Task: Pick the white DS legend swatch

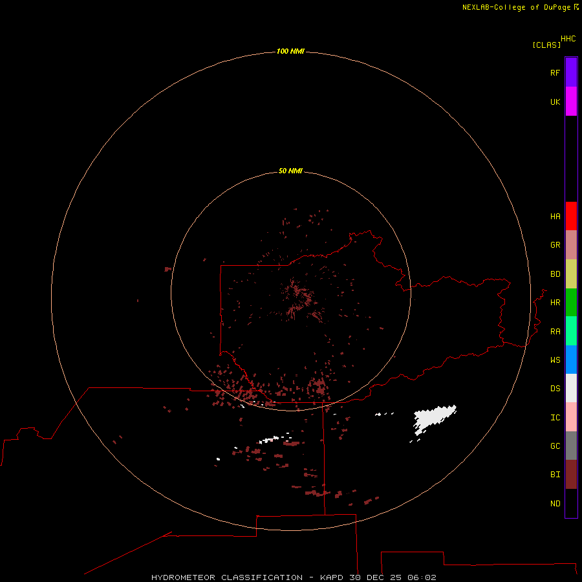Action: coord(571,388)
